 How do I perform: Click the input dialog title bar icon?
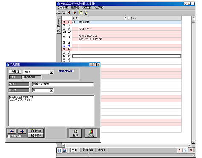coord(8,64)
